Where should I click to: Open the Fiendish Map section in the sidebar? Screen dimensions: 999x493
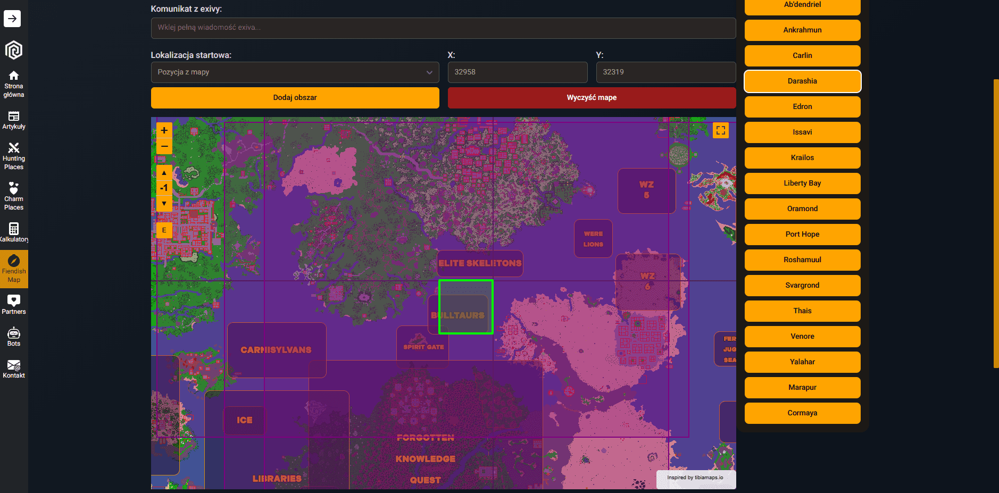click(14, 269)
